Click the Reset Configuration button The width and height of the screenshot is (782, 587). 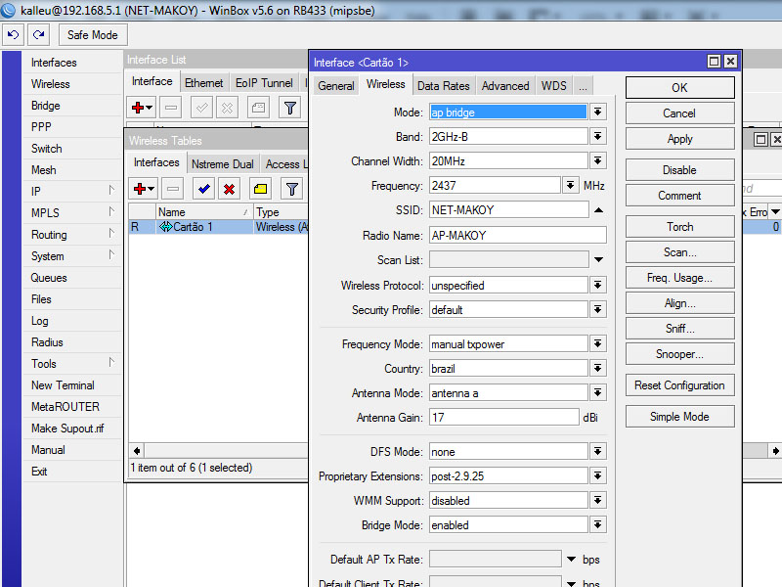(679, 385)
